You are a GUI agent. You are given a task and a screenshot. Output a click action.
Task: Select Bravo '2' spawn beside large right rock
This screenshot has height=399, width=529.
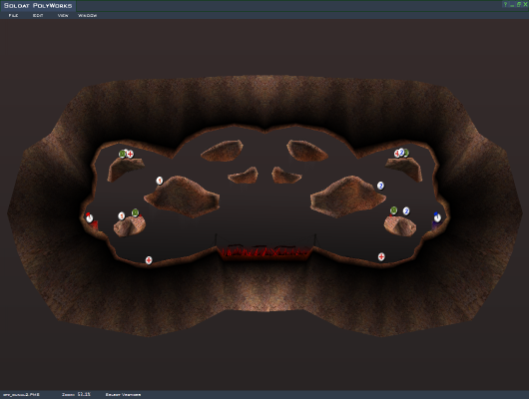(x=380, y=186)
